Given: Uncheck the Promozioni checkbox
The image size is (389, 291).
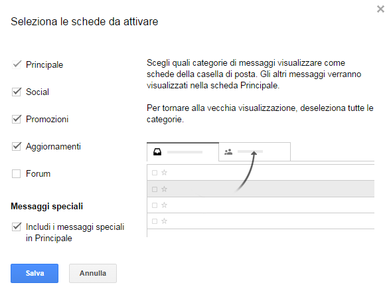Looking at the screenshot, I should pos(17,119).
